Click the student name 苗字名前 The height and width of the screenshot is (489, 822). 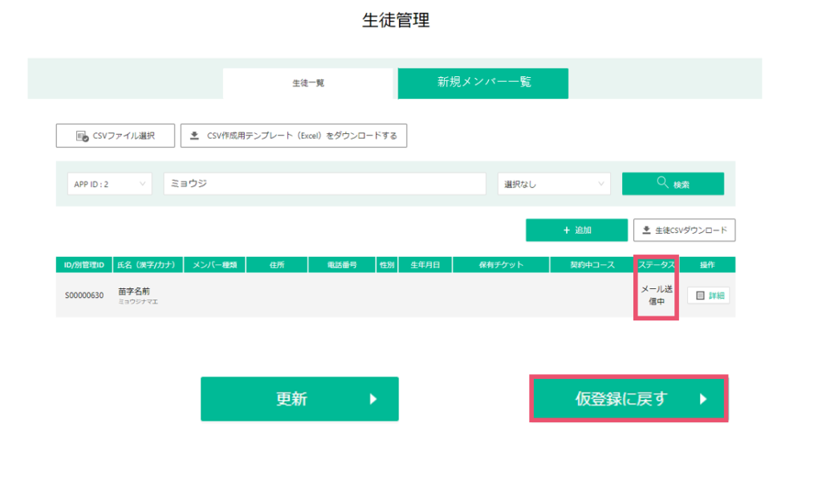[134, 291]
